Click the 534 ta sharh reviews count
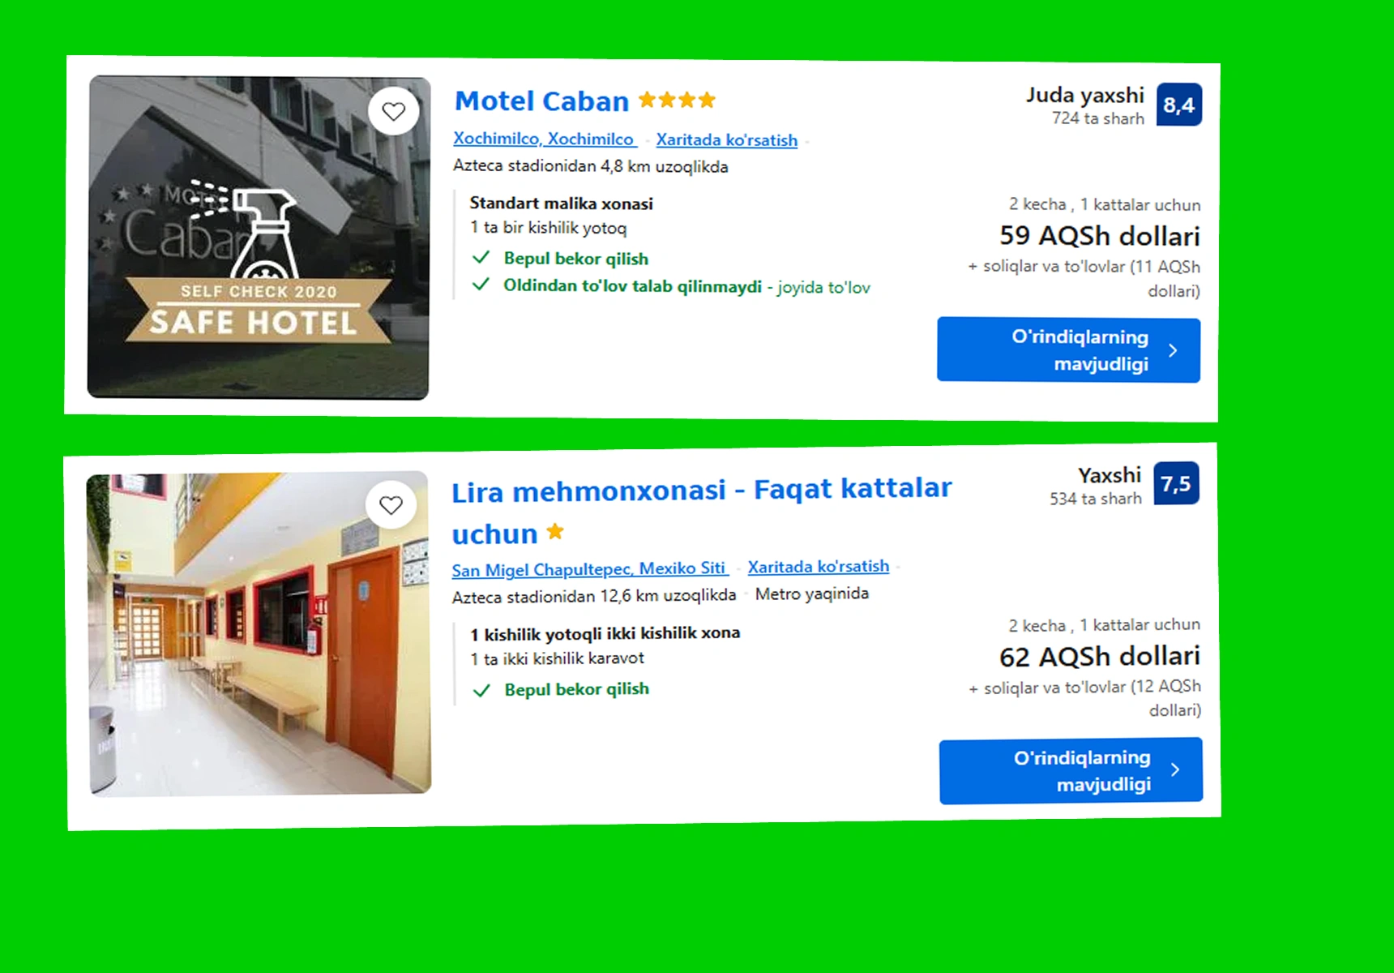 point(1096,499)
